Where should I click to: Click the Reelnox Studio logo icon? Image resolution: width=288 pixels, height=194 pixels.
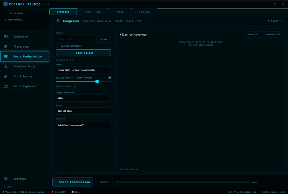5,4
